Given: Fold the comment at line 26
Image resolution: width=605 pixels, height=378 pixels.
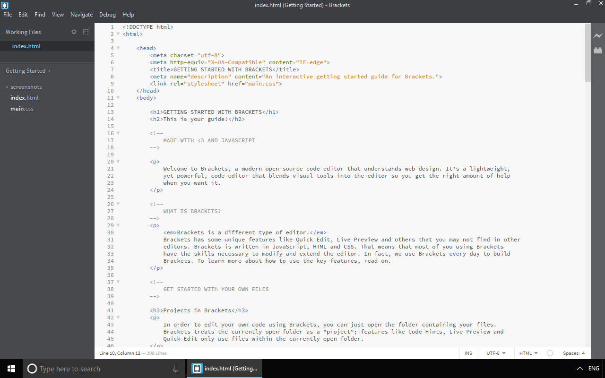Looking at the screenshot, I should click(x=118, y=204).
